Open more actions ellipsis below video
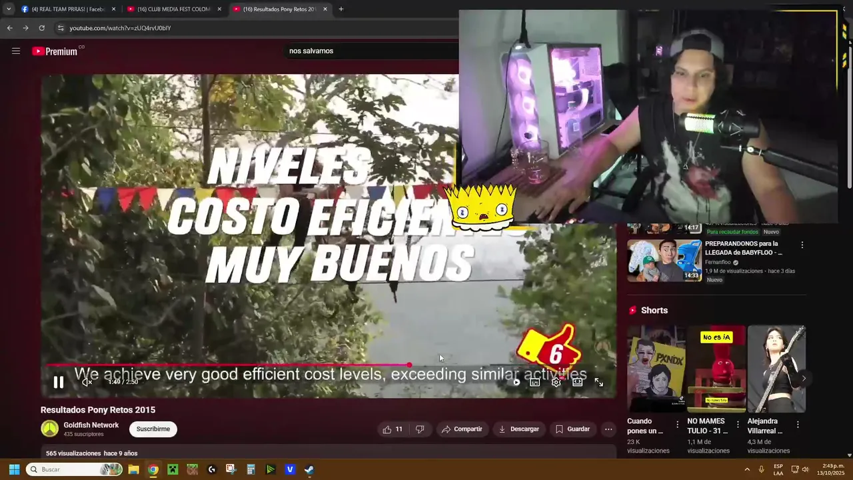 point(608,429)
